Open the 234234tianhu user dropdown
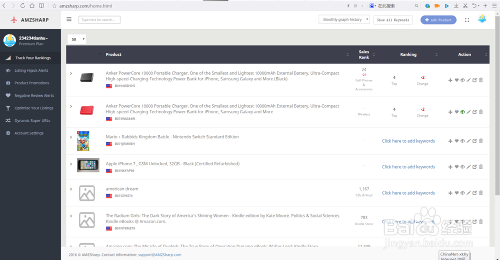The image size is (500, 260). click(33, 38)
